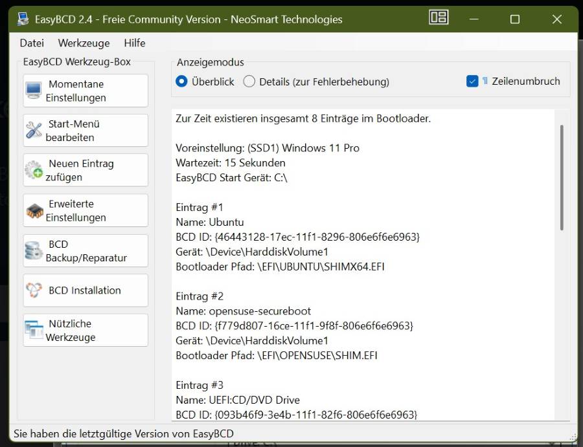Click the monitor icon for Momentane Einstellungen

click(x=34, y=91)
